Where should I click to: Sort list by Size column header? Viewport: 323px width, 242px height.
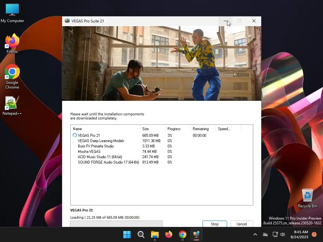pyautogui.click(x=152, y=129)
